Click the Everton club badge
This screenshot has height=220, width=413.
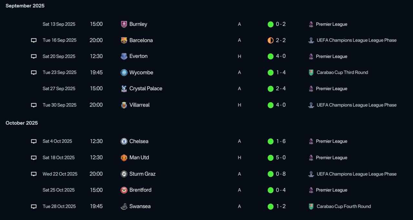(x=124, y=56)
